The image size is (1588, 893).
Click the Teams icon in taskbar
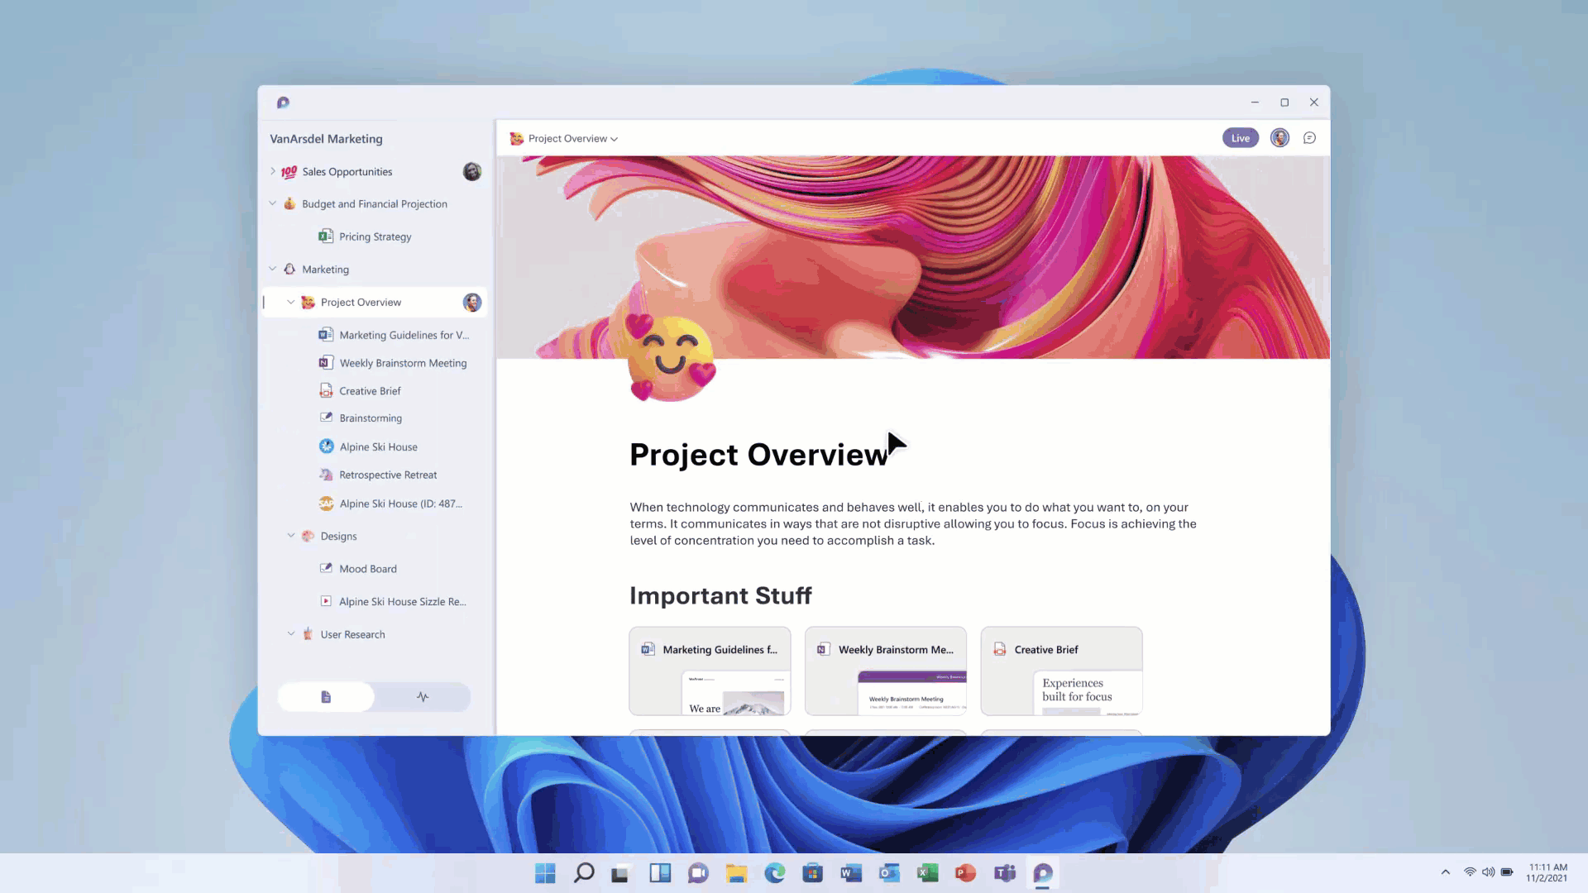[1003, 872]
